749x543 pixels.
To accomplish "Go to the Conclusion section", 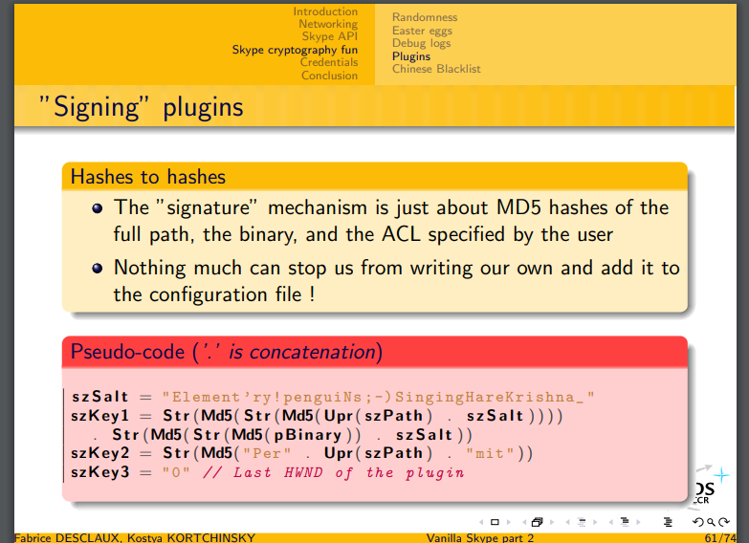I will (329, 76).
